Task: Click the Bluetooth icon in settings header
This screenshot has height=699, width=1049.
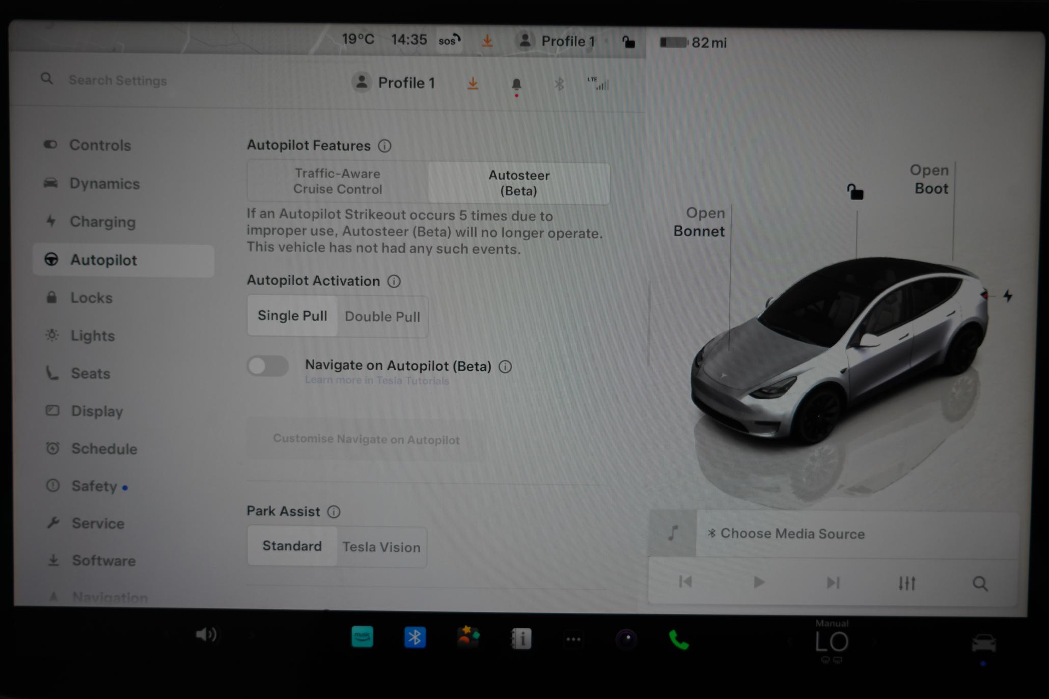Action: tap(559, 84)
